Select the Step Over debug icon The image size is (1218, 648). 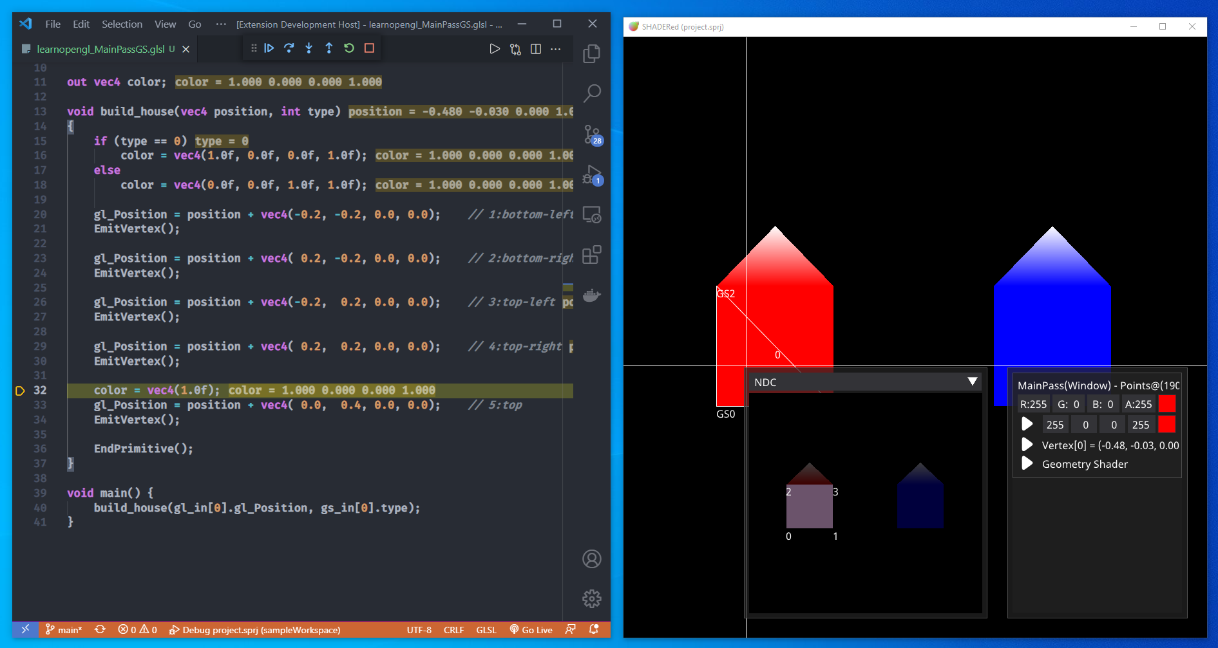tap(289, 48)
